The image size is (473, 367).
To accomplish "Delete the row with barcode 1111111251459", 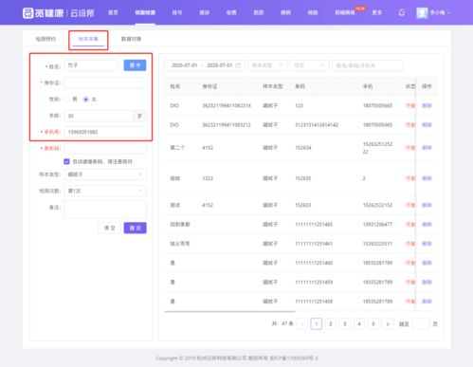I will [427, 283].
